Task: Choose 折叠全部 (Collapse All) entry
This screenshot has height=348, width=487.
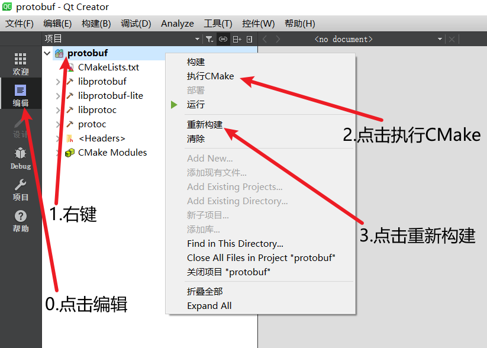Action: [260, 292]
